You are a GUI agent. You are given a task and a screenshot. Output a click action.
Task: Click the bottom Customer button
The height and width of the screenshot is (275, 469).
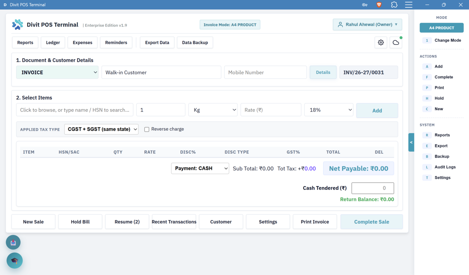pos(221,222)
